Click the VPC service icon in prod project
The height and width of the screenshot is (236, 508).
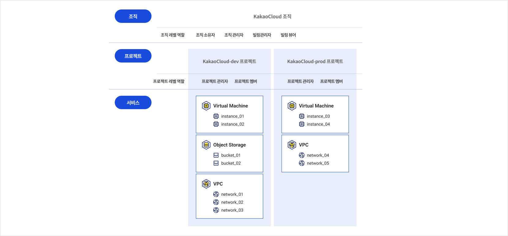click(x=292, y=145)
